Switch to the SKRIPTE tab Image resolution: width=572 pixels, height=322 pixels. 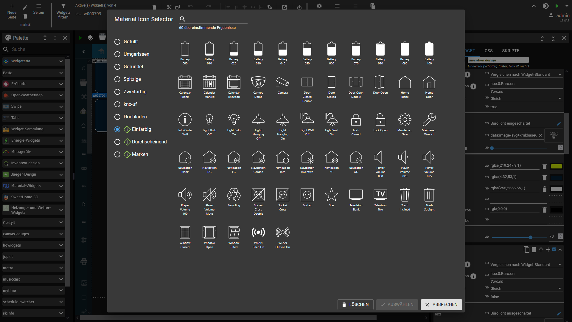click(510, 51)
